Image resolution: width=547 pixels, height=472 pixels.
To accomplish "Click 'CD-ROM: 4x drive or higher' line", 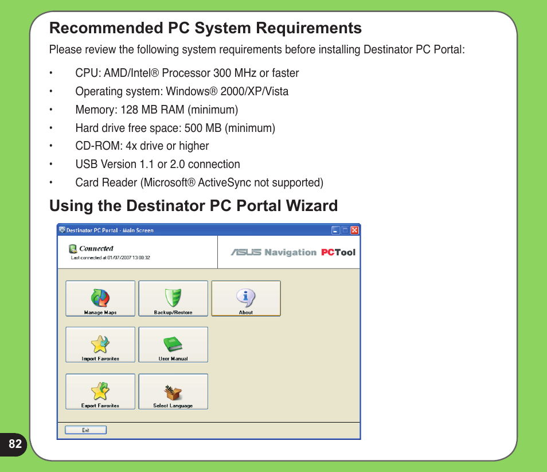I will 142,146.
